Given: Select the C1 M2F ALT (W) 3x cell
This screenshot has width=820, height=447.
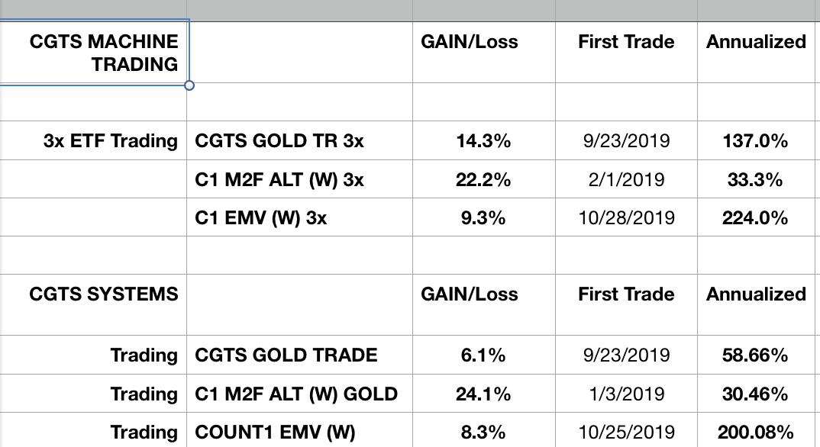Looking at the screenshot, I should tap(279, 180).
